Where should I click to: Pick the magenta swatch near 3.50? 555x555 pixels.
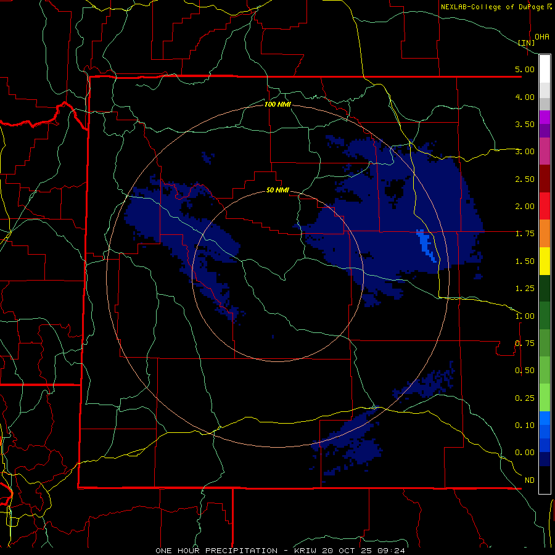coord(545,117)
